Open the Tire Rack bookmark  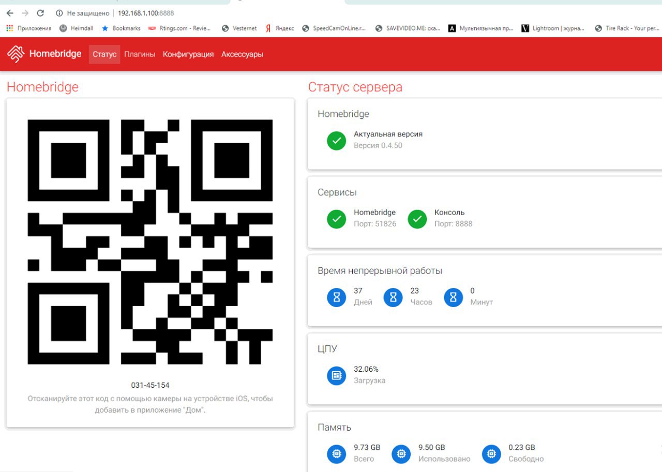pyautogui.click(x=627, y=28)
